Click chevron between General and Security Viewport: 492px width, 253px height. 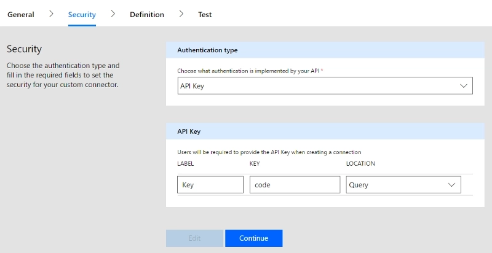tap(51, 14)
